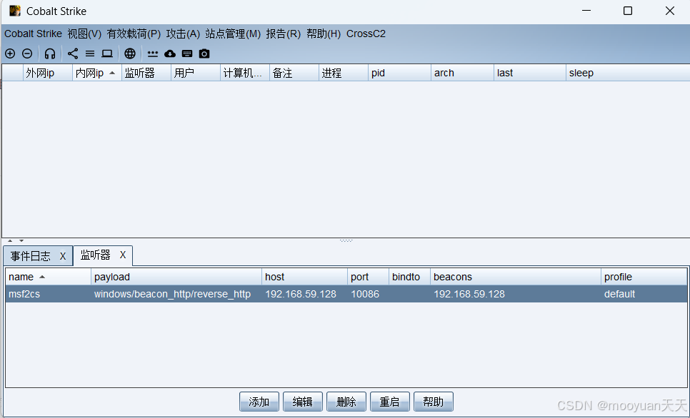Close the 事件日志 tab
The height and width of the screenshot is (418, 690).
tap(63, 256)
